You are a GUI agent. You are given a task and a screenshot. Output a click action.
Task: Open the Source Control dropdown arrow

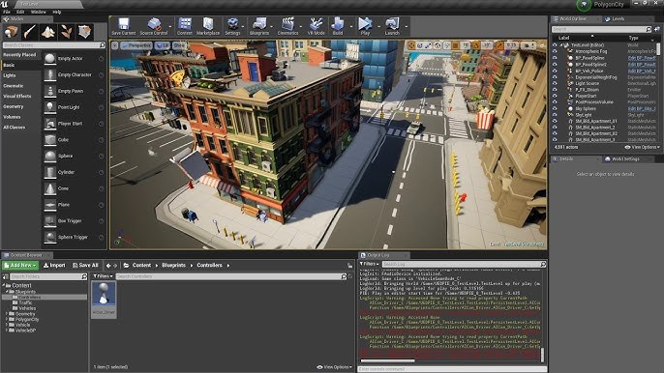point(170,26)
